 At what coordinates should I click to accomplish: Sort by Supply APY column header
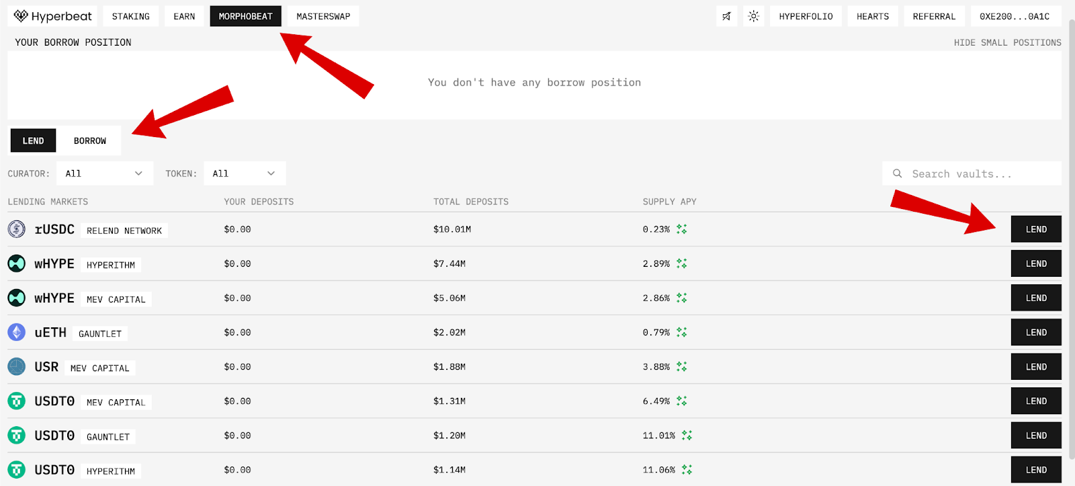[669, 202]
